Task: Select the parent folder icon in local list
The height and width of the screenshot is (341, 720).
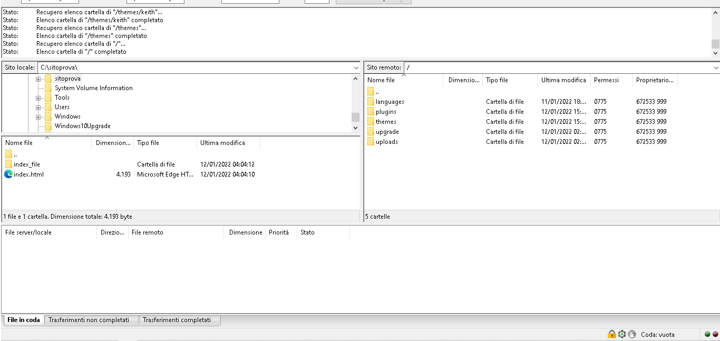Action: pos(8,154)
